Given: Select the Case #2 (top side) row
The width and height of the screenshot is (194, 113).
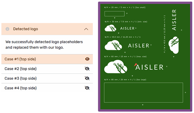Looking at the screenshot, I should pos(47,69).
